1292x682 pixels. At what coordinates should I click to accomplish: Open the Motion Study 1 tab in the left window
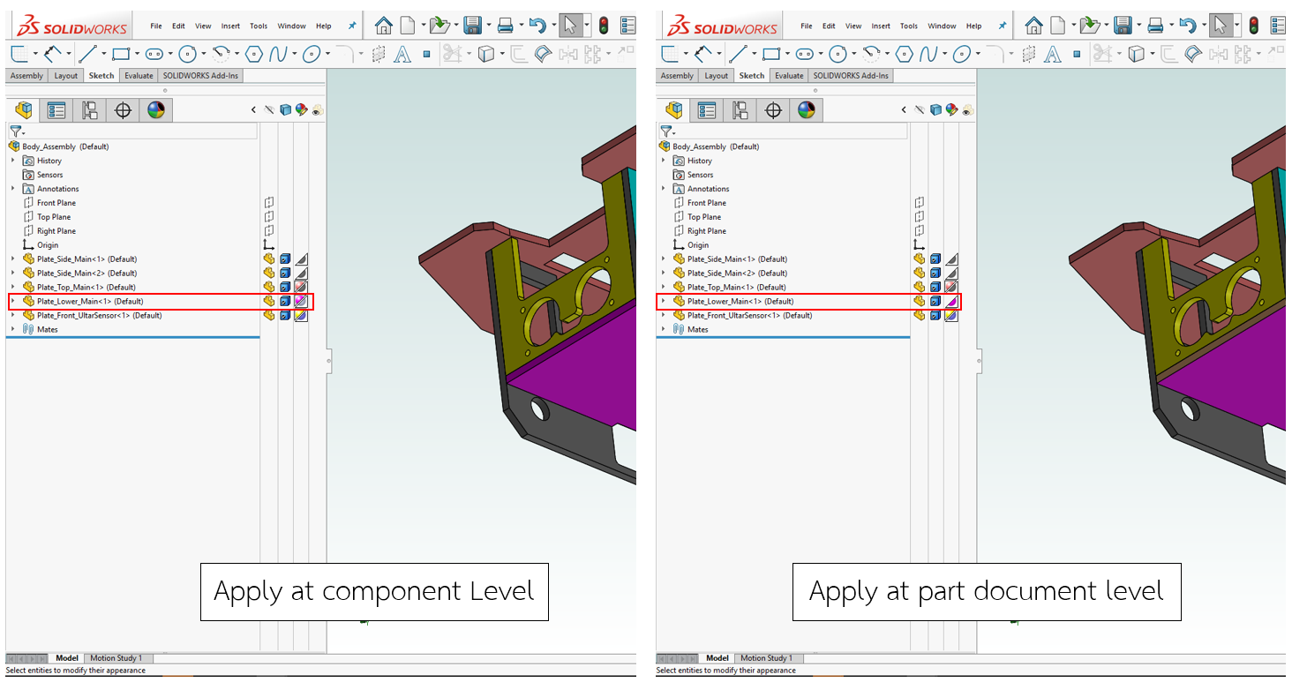pos(116,658)
